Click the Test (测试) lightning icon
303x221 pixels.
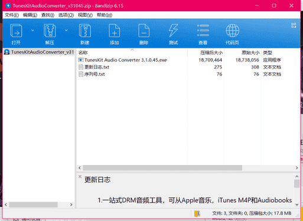pos(174,31)
